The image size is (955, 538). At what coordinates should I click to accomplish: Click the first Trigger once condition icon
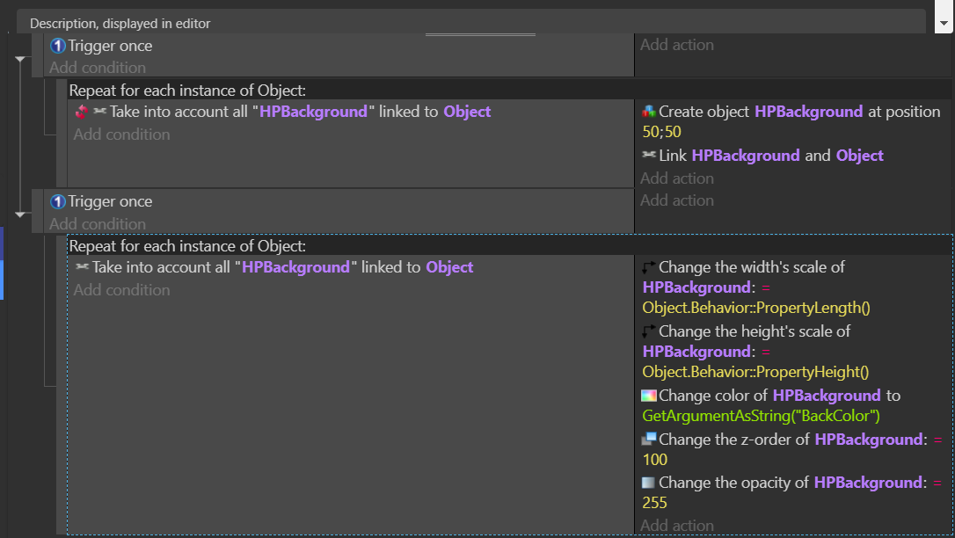58,46
